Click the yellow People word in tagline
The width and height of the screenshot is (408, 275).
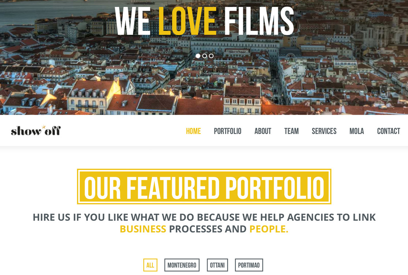tap(269, 229)
